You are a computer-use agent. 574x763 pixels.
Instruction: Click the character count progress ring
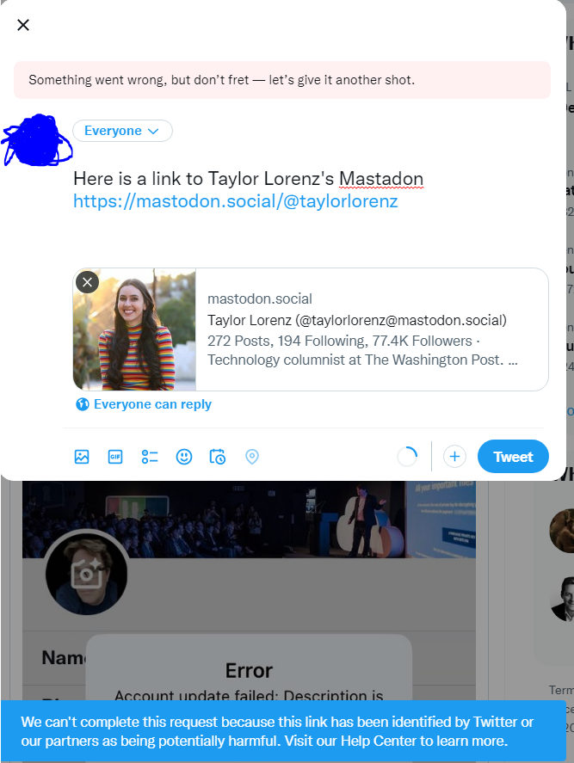407,457
